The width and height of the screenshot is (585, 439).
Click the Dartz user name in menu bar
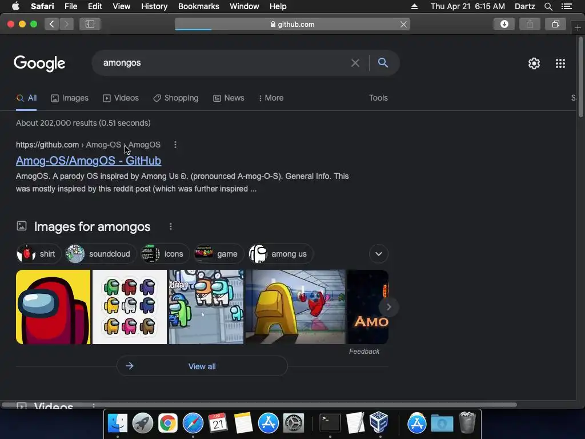point(524,6)
